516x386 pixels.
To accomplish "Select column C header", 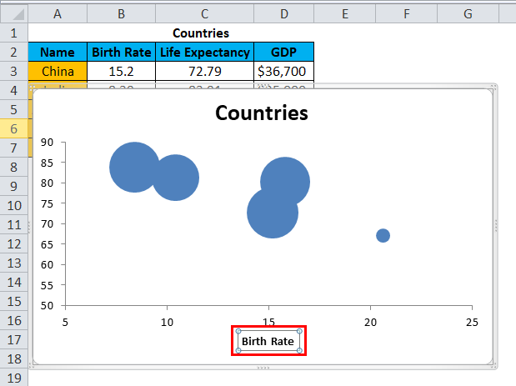I will 205,14.
